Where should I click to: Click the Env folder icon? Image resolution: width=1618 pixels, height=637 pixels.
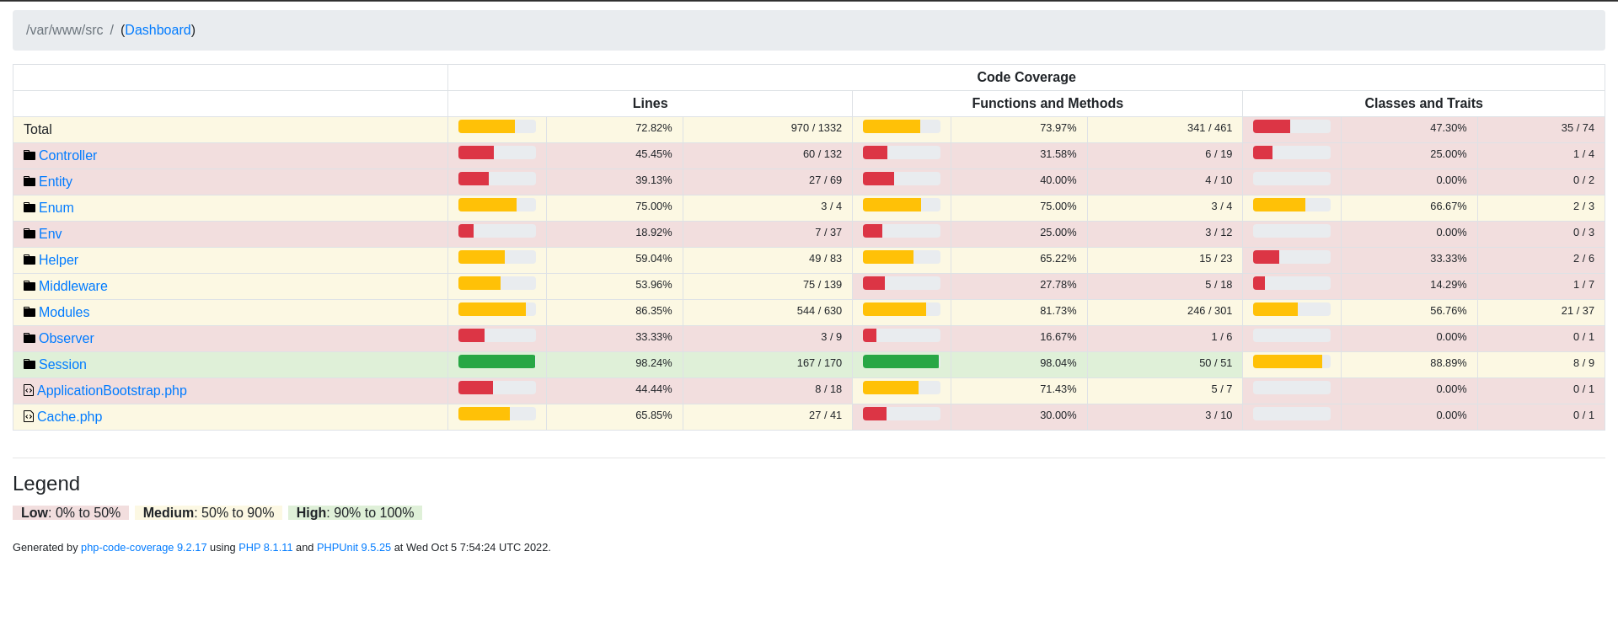[29, 233]
